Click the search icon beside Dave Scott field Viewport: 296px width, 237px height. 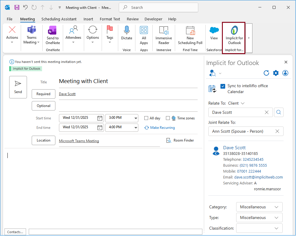coord(279,112)
